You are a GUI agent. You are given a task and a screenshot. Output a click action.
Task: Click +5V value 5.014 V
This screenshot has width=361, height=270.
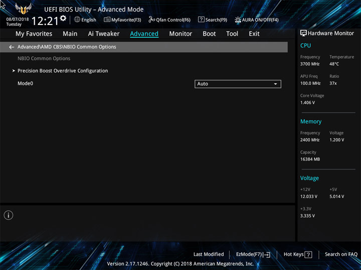point(336,196)
